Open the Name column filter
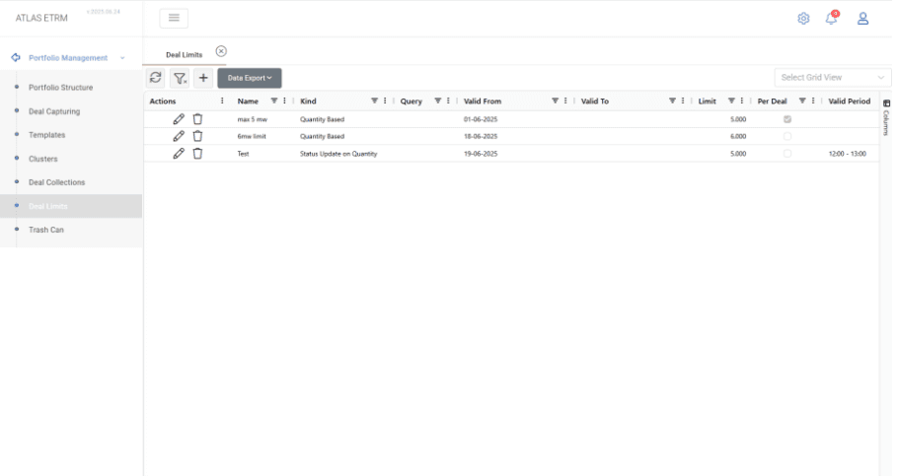 tap(273, 101)
